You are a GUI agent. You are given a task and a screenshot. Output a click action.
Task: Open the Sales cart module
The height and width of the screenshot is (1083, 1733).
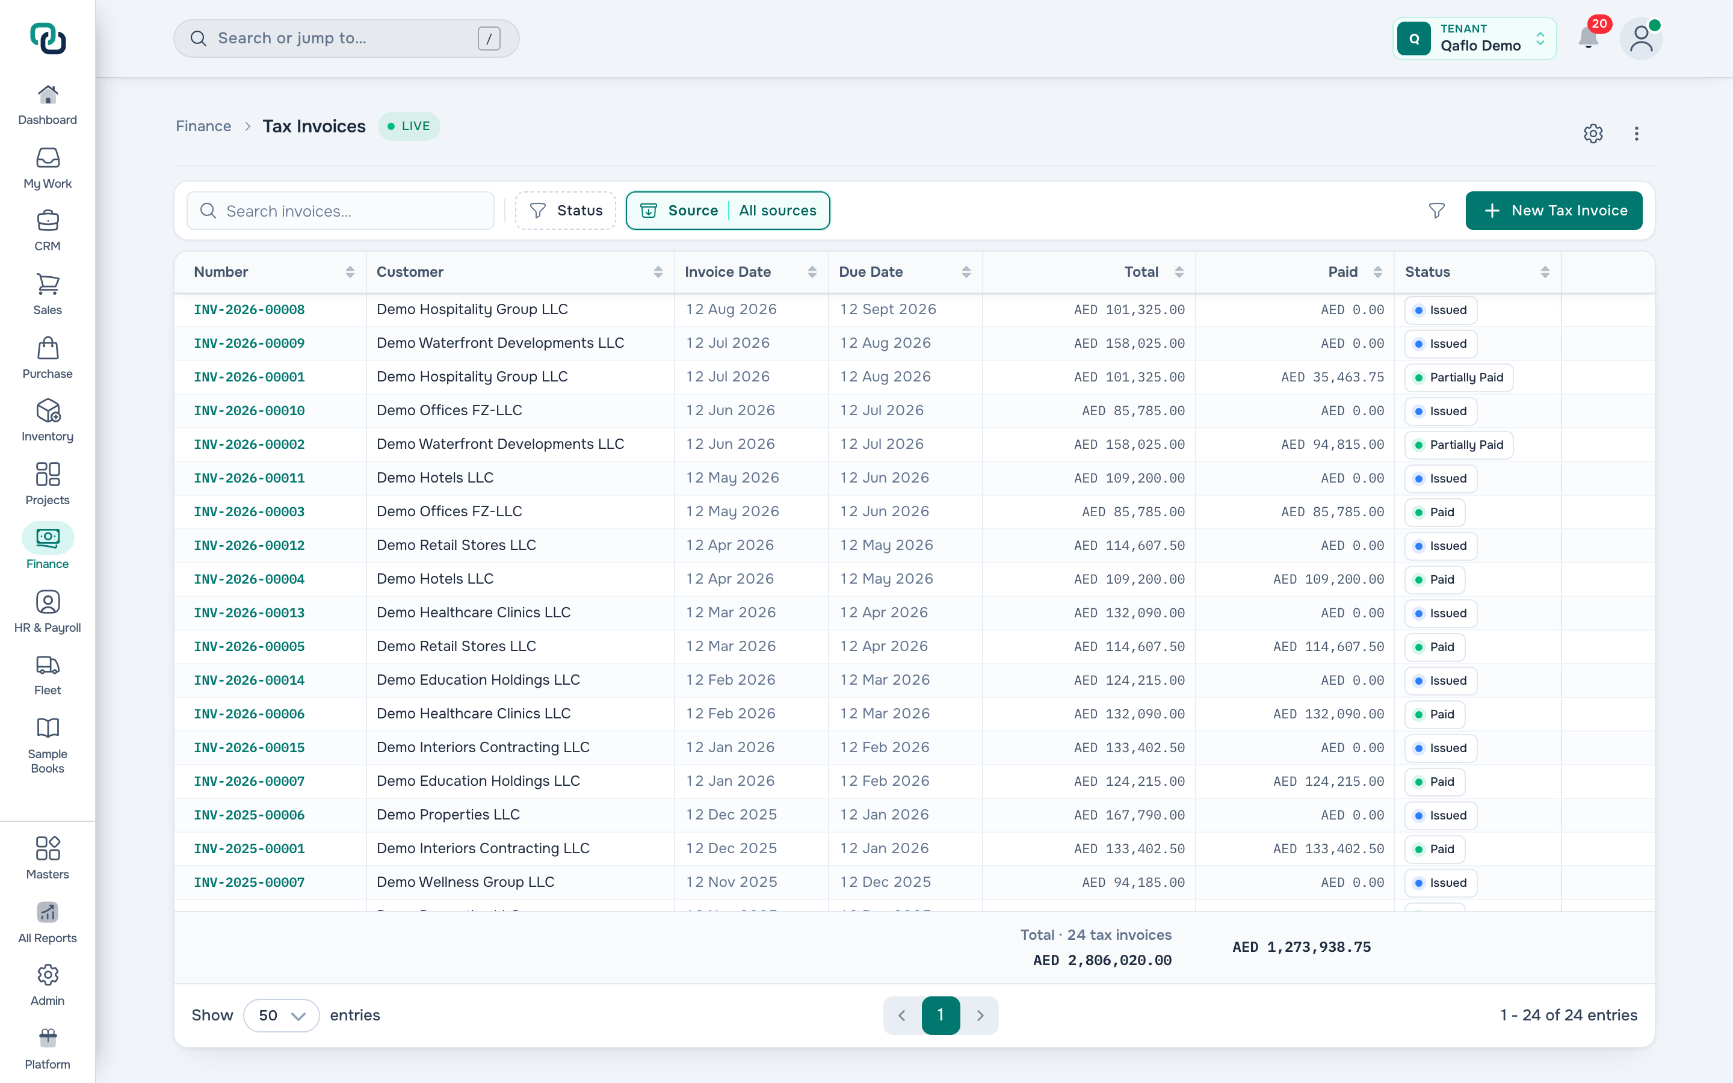[x=48, y=294]
